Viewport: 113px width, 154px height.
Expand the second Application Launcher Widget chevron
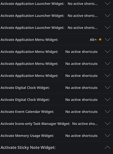point(107,16)
